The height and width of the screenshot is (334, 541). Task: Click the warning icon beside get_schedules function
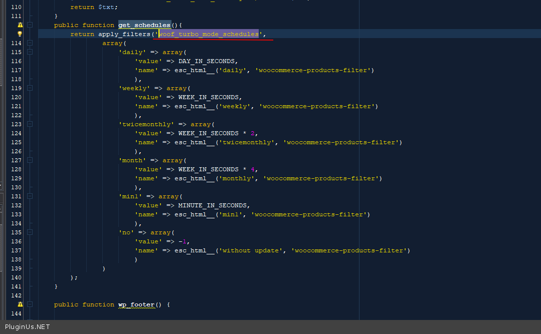(20, 25)
